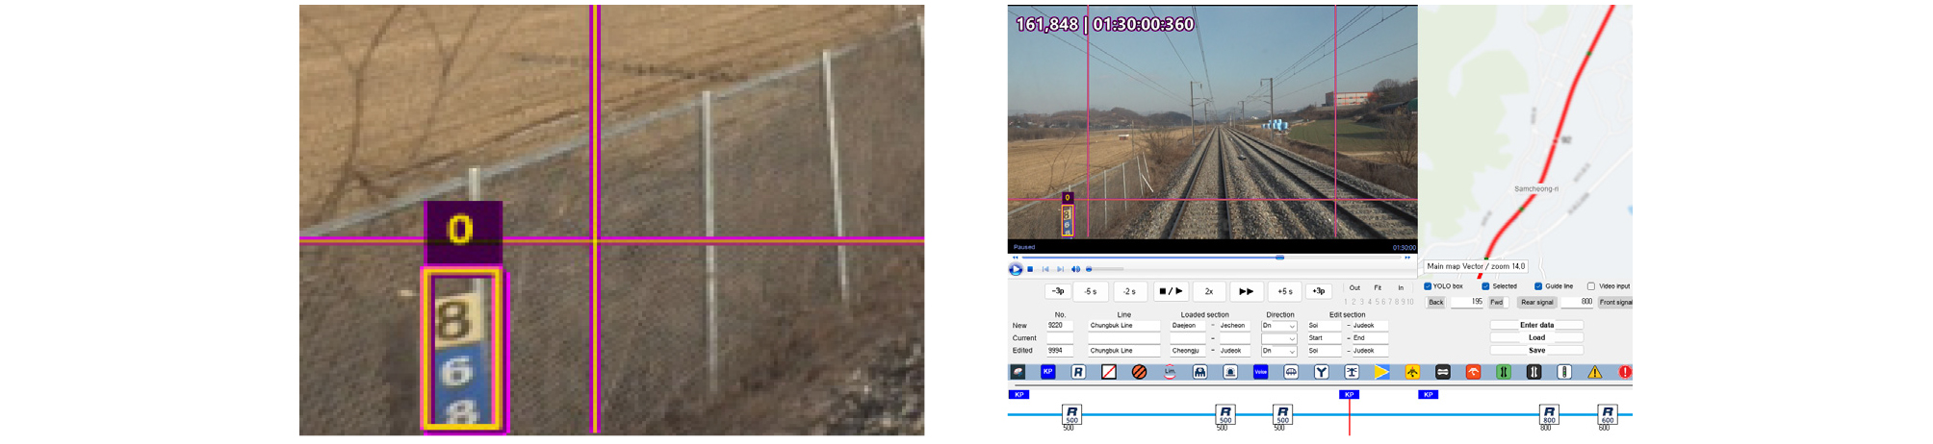Screen dimensions: 1933x444
Task: Select the R curve radius sign icon
Action: pos(1078,372)
